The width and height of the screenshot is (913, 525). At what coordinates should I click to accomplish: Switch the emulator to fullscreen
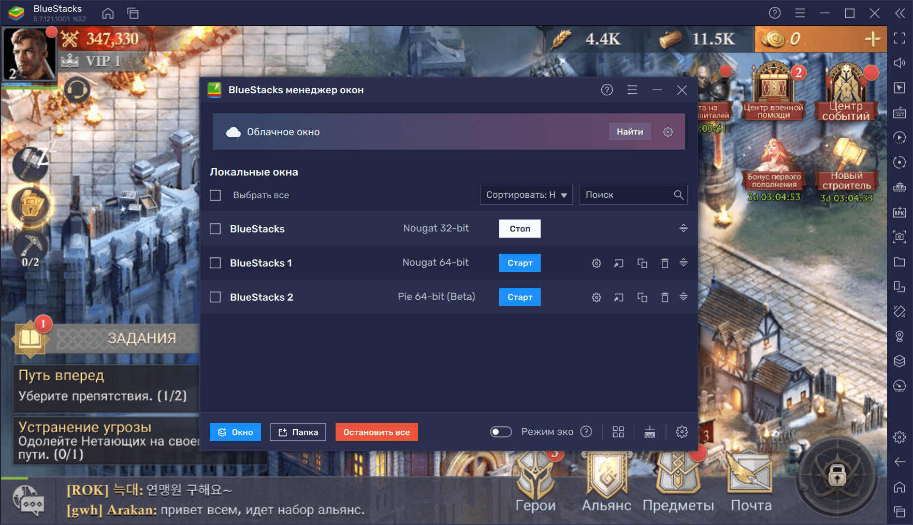(900, 38)
